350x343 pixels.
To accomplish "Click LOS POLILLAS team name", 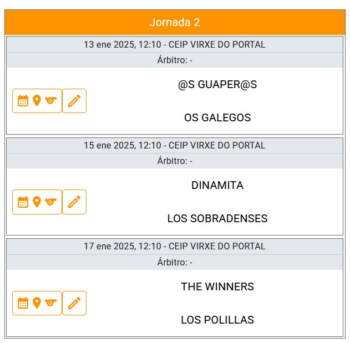I will click(x=217, y=320).
